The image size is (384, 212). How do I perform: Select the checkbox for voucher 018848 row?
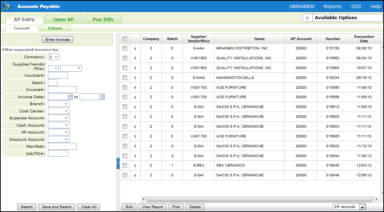tap(125, 175)
